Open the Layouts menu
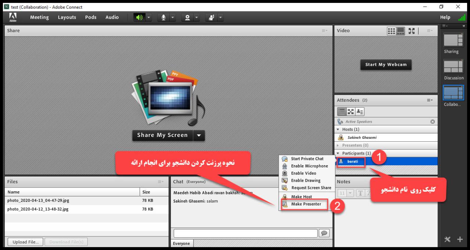This screenshot has width=470, height=250. pyautogui.click(x=67, y=17)
